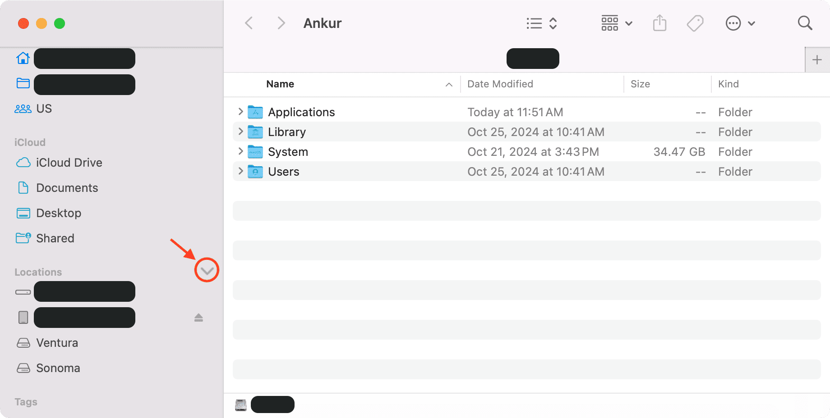Expand the Applications folder disclosure triangle
The image size is (830, 418).
tap(240, 112)
